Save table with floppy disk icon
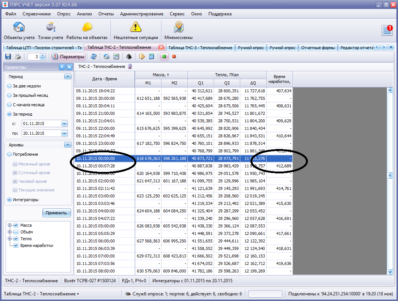The image size is (398, 301). pyautogui.click(x=8, y=57)
